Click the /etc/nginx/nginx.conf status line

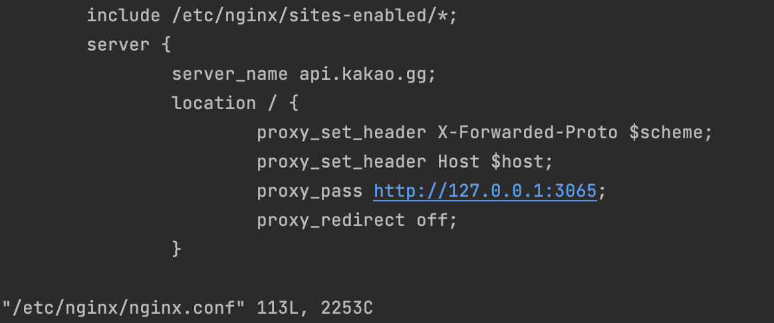pyautogui.click(x=188, y=308)
